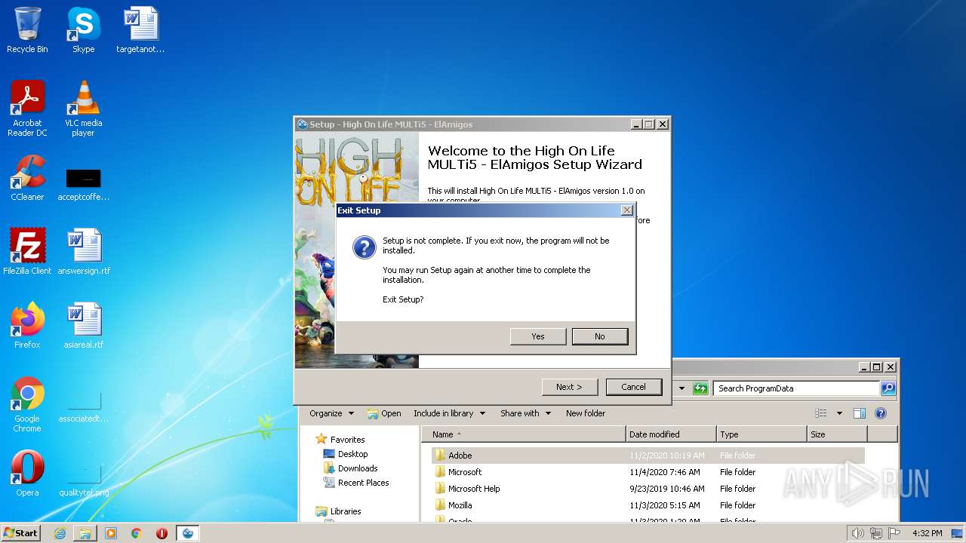Select the Microsoft Help folder
The width and height of the screenshot is (966, 543).
(648, 489)
